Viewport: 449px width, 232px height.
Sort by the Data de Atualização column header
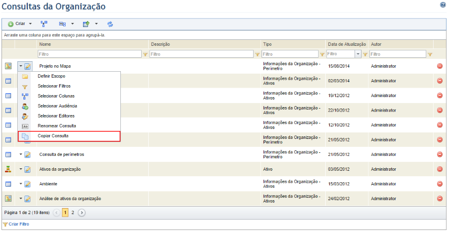tap(347, 44)
